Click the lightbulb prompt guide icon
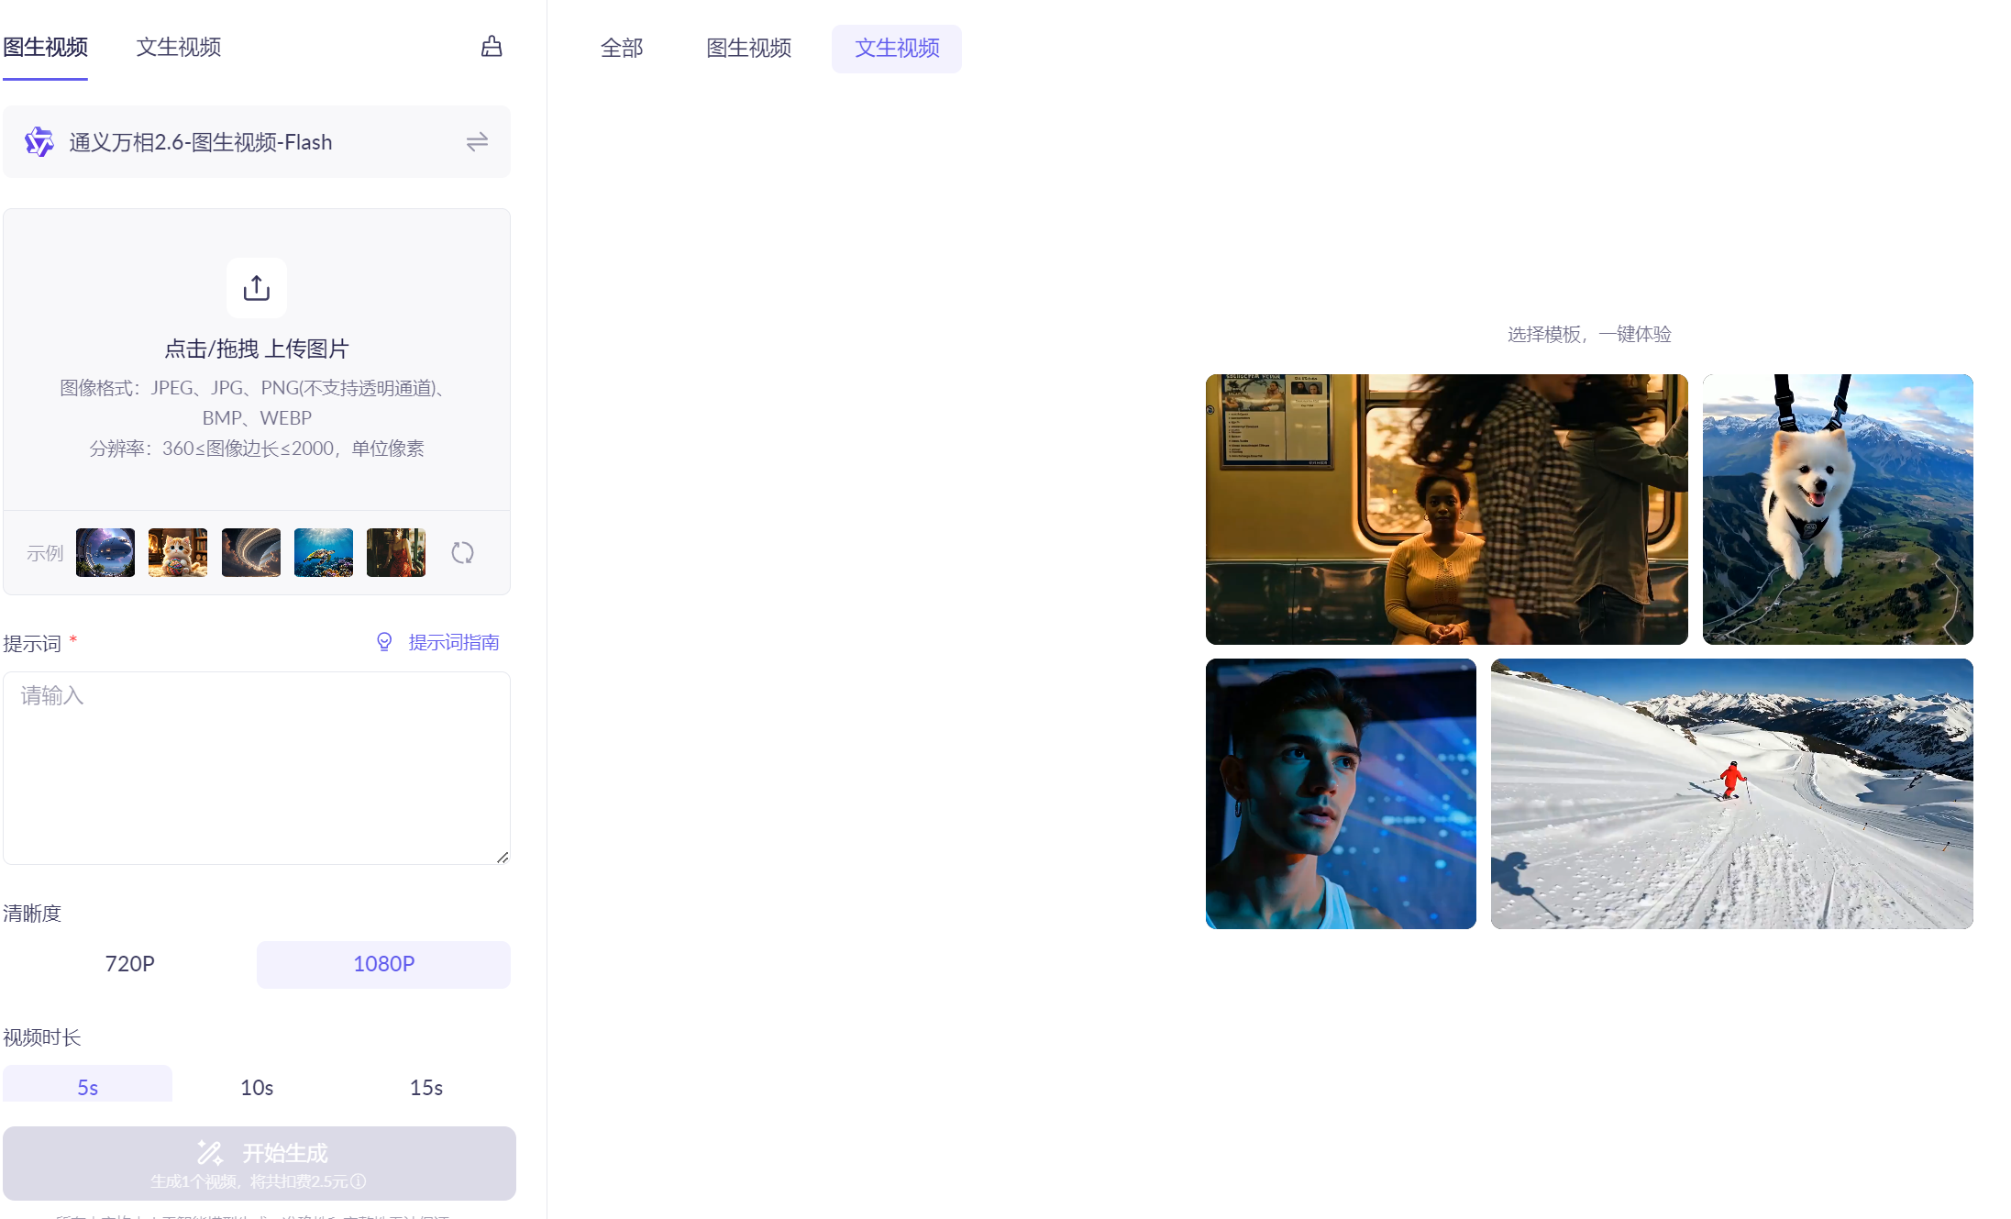 pyautogui.click(x=384, y=642)
